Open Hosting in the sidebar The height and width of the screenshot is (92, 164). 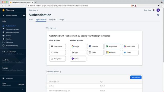[x=9, y=39]
